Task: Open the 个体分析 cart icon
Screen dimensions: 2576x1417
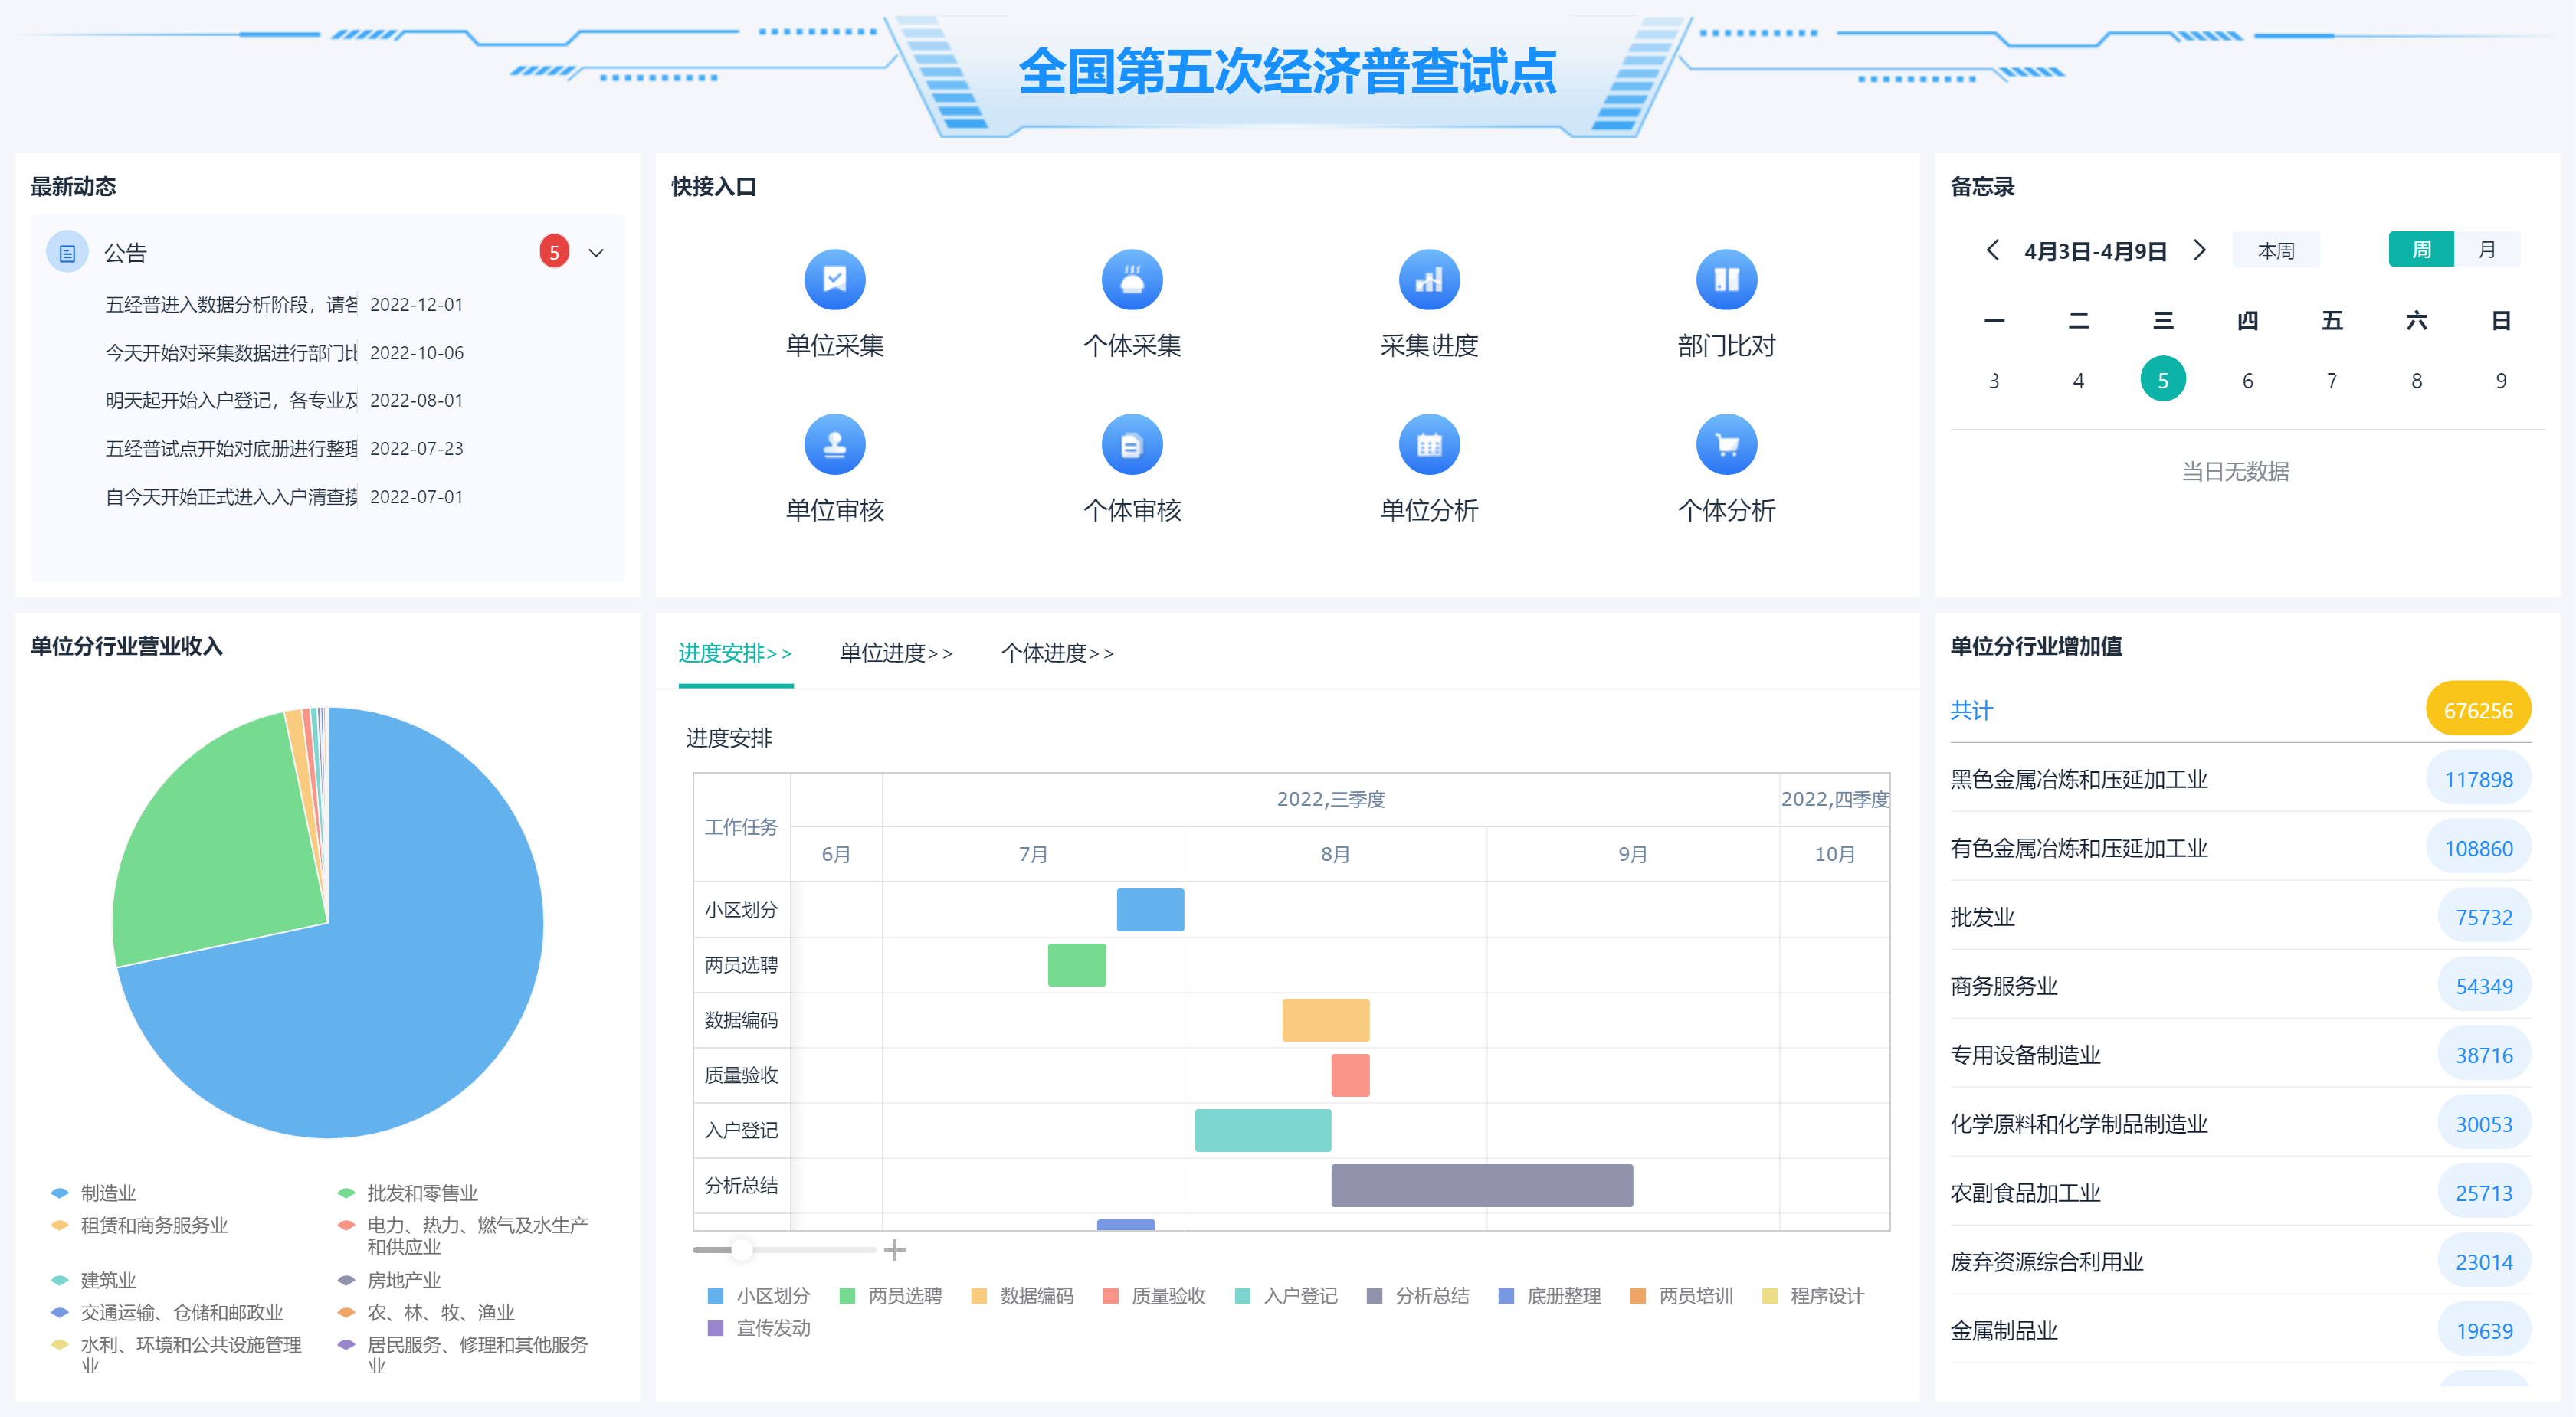Action: (1726, 444)
